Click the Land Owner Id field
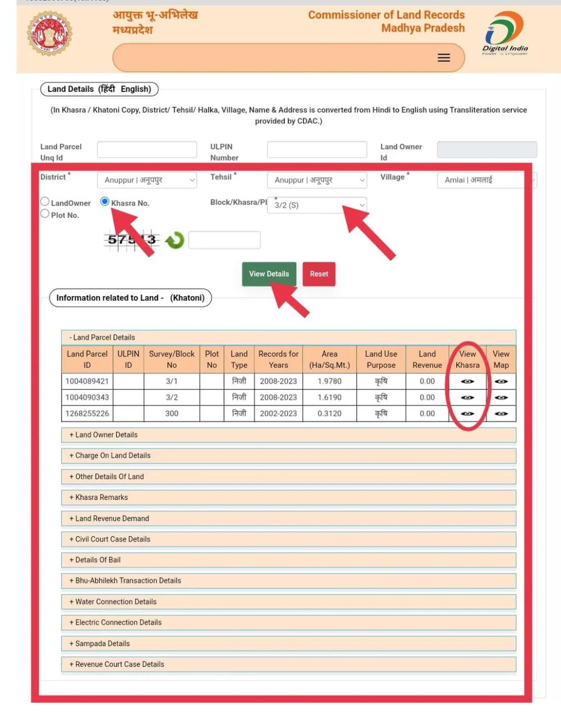561x724 pixels. click(x=487, y=149)
